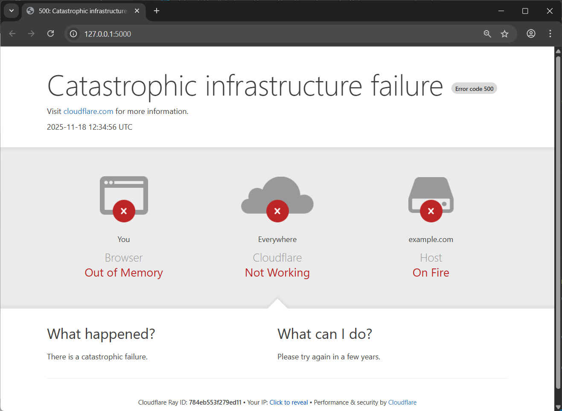Go back to the previous page

12,33
